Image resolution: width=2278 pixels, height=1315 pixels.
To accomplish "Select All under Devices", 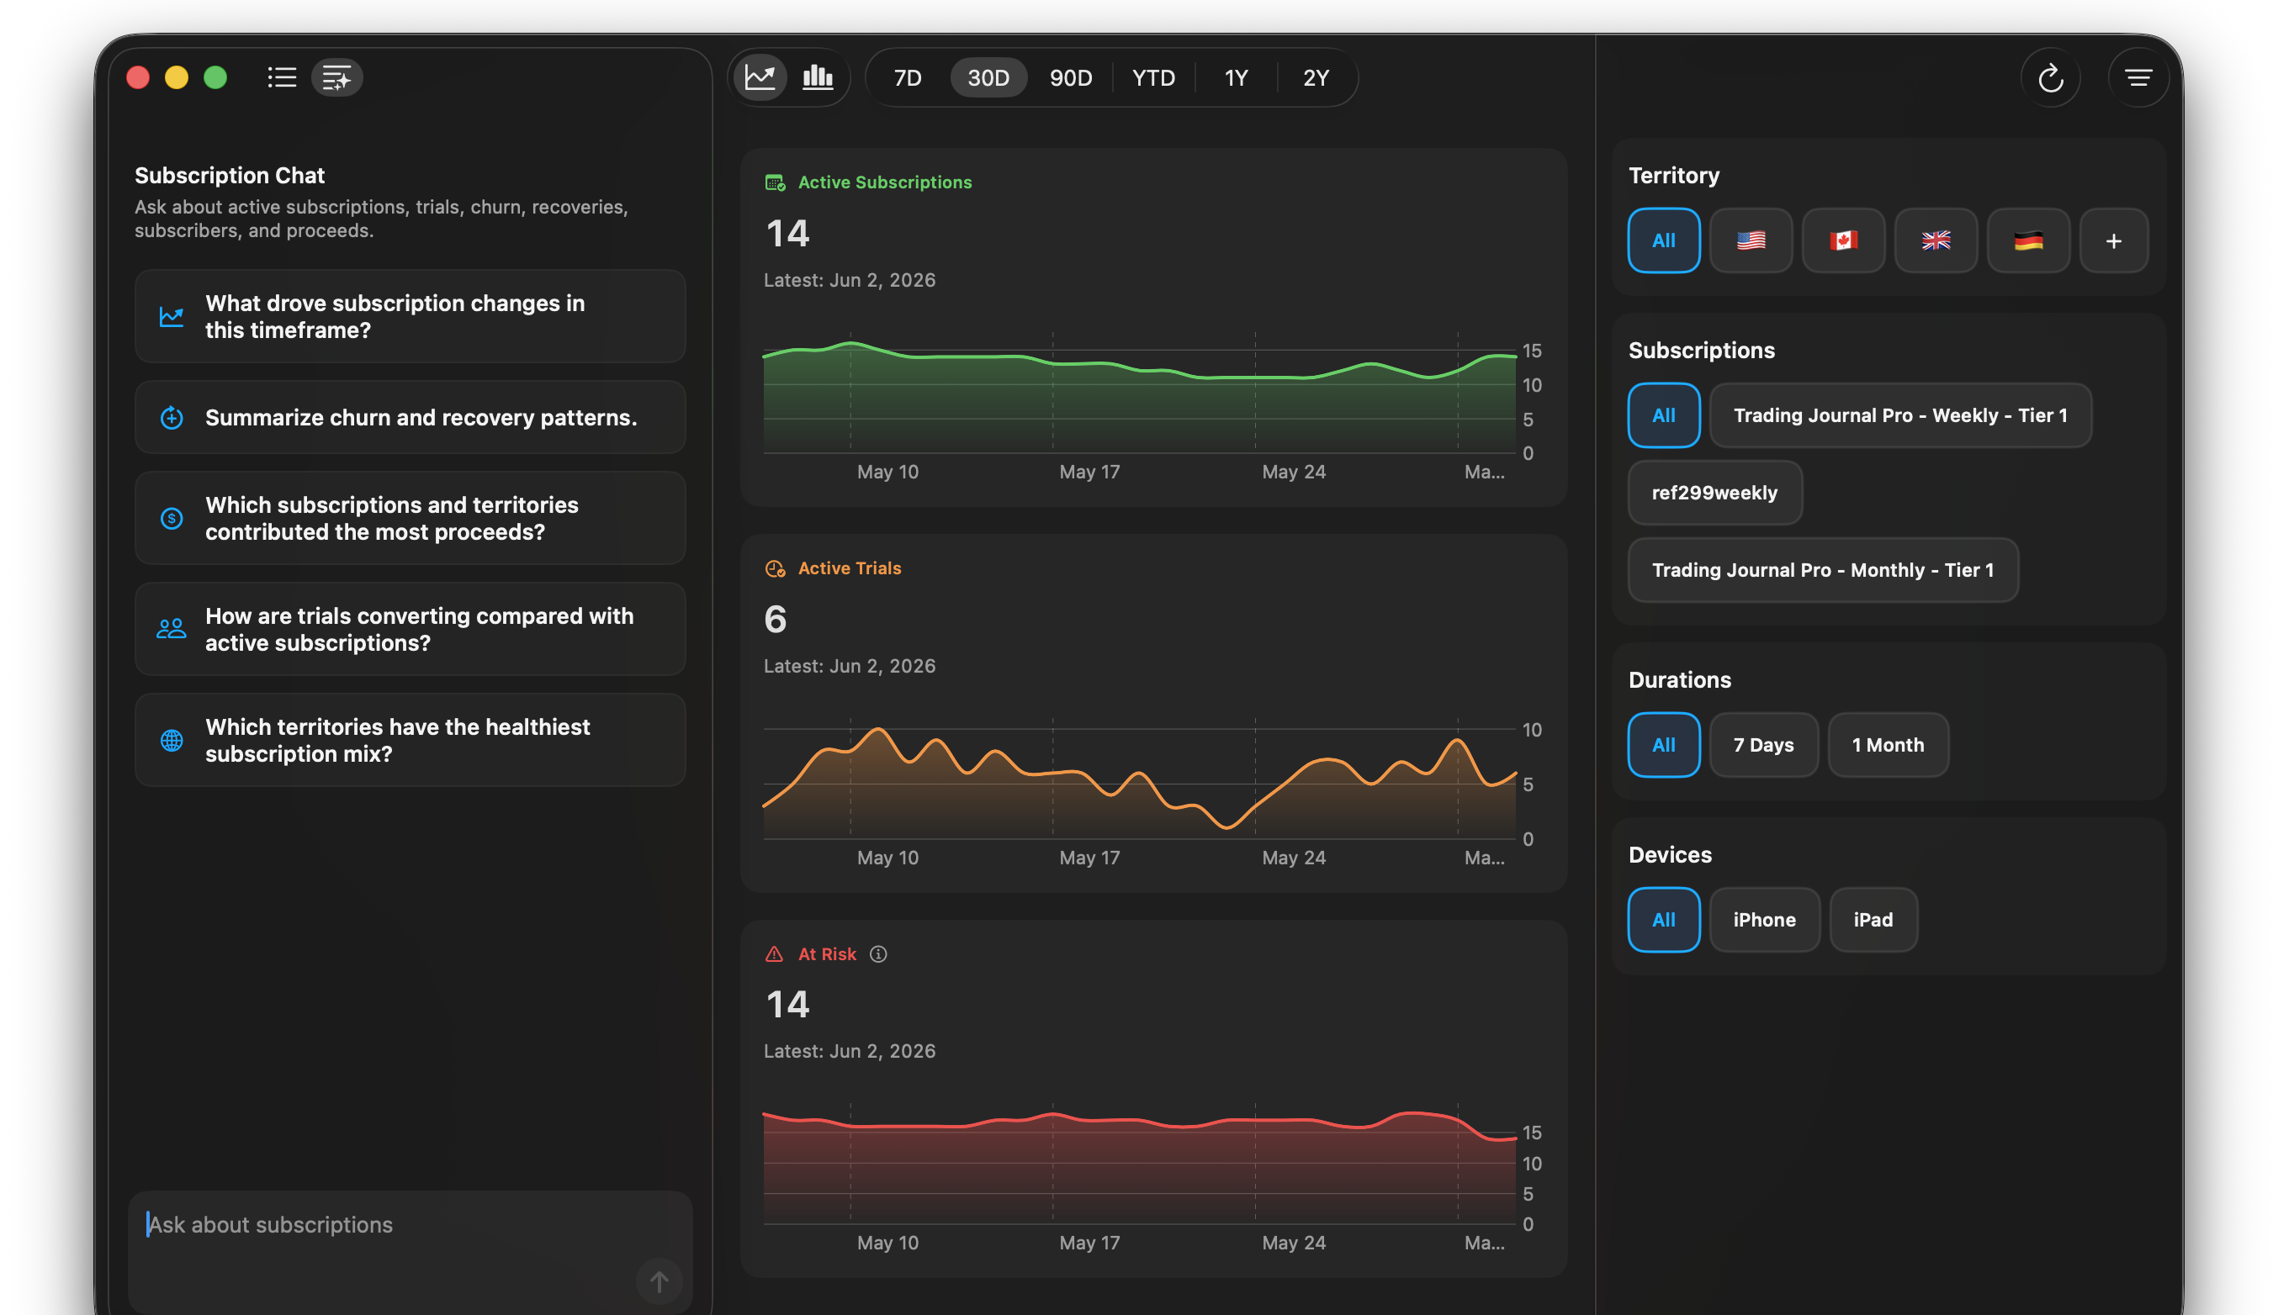I will [x=1662, y=920].
